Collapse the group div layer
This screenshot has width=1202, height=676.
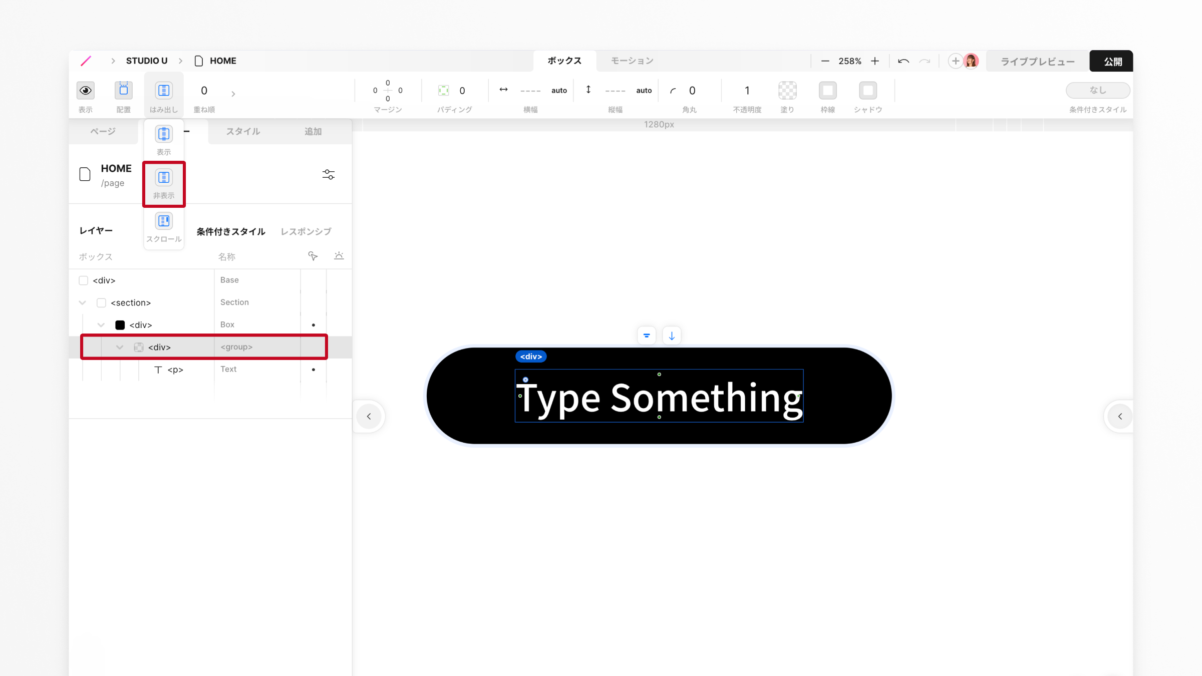pyautogui.click(x=120, y=347)
